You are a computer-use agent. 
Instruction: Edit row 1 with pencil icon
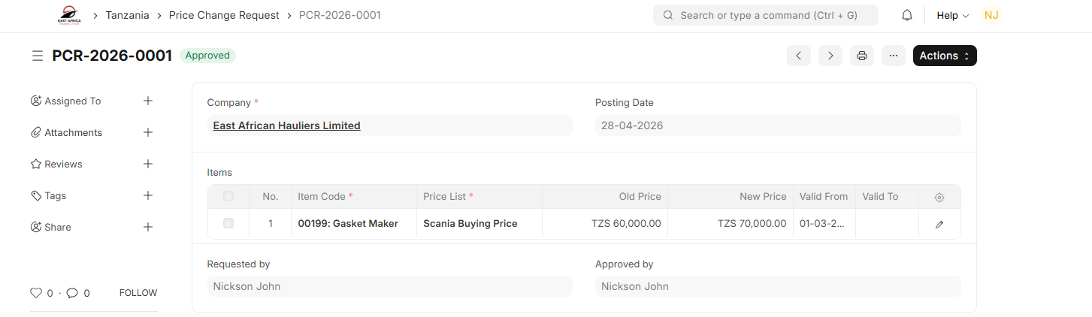[x=939, y=224]
